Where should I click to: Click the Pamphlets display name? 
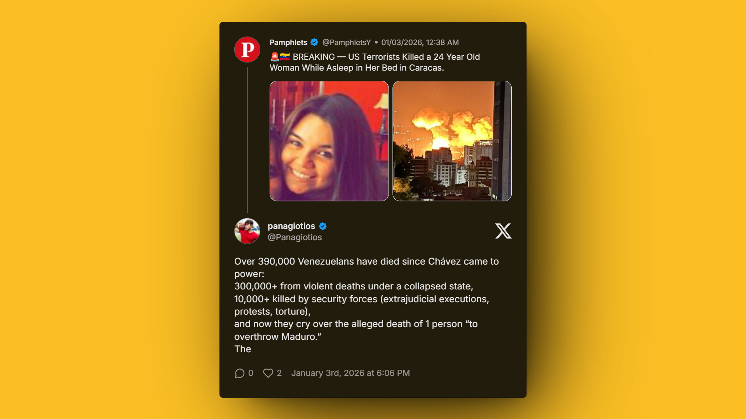pos(288,42)
